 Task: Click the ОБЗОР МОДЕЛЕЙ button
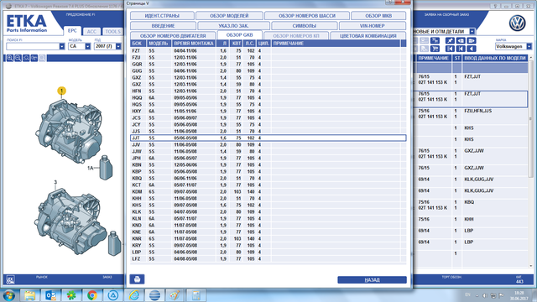click(229, 16)
